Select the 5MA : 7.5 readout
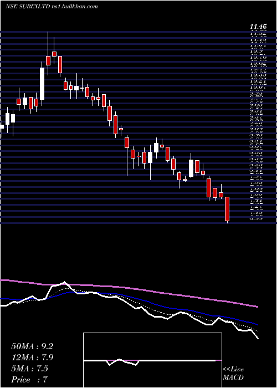The image size is (277, 388). 29,369
